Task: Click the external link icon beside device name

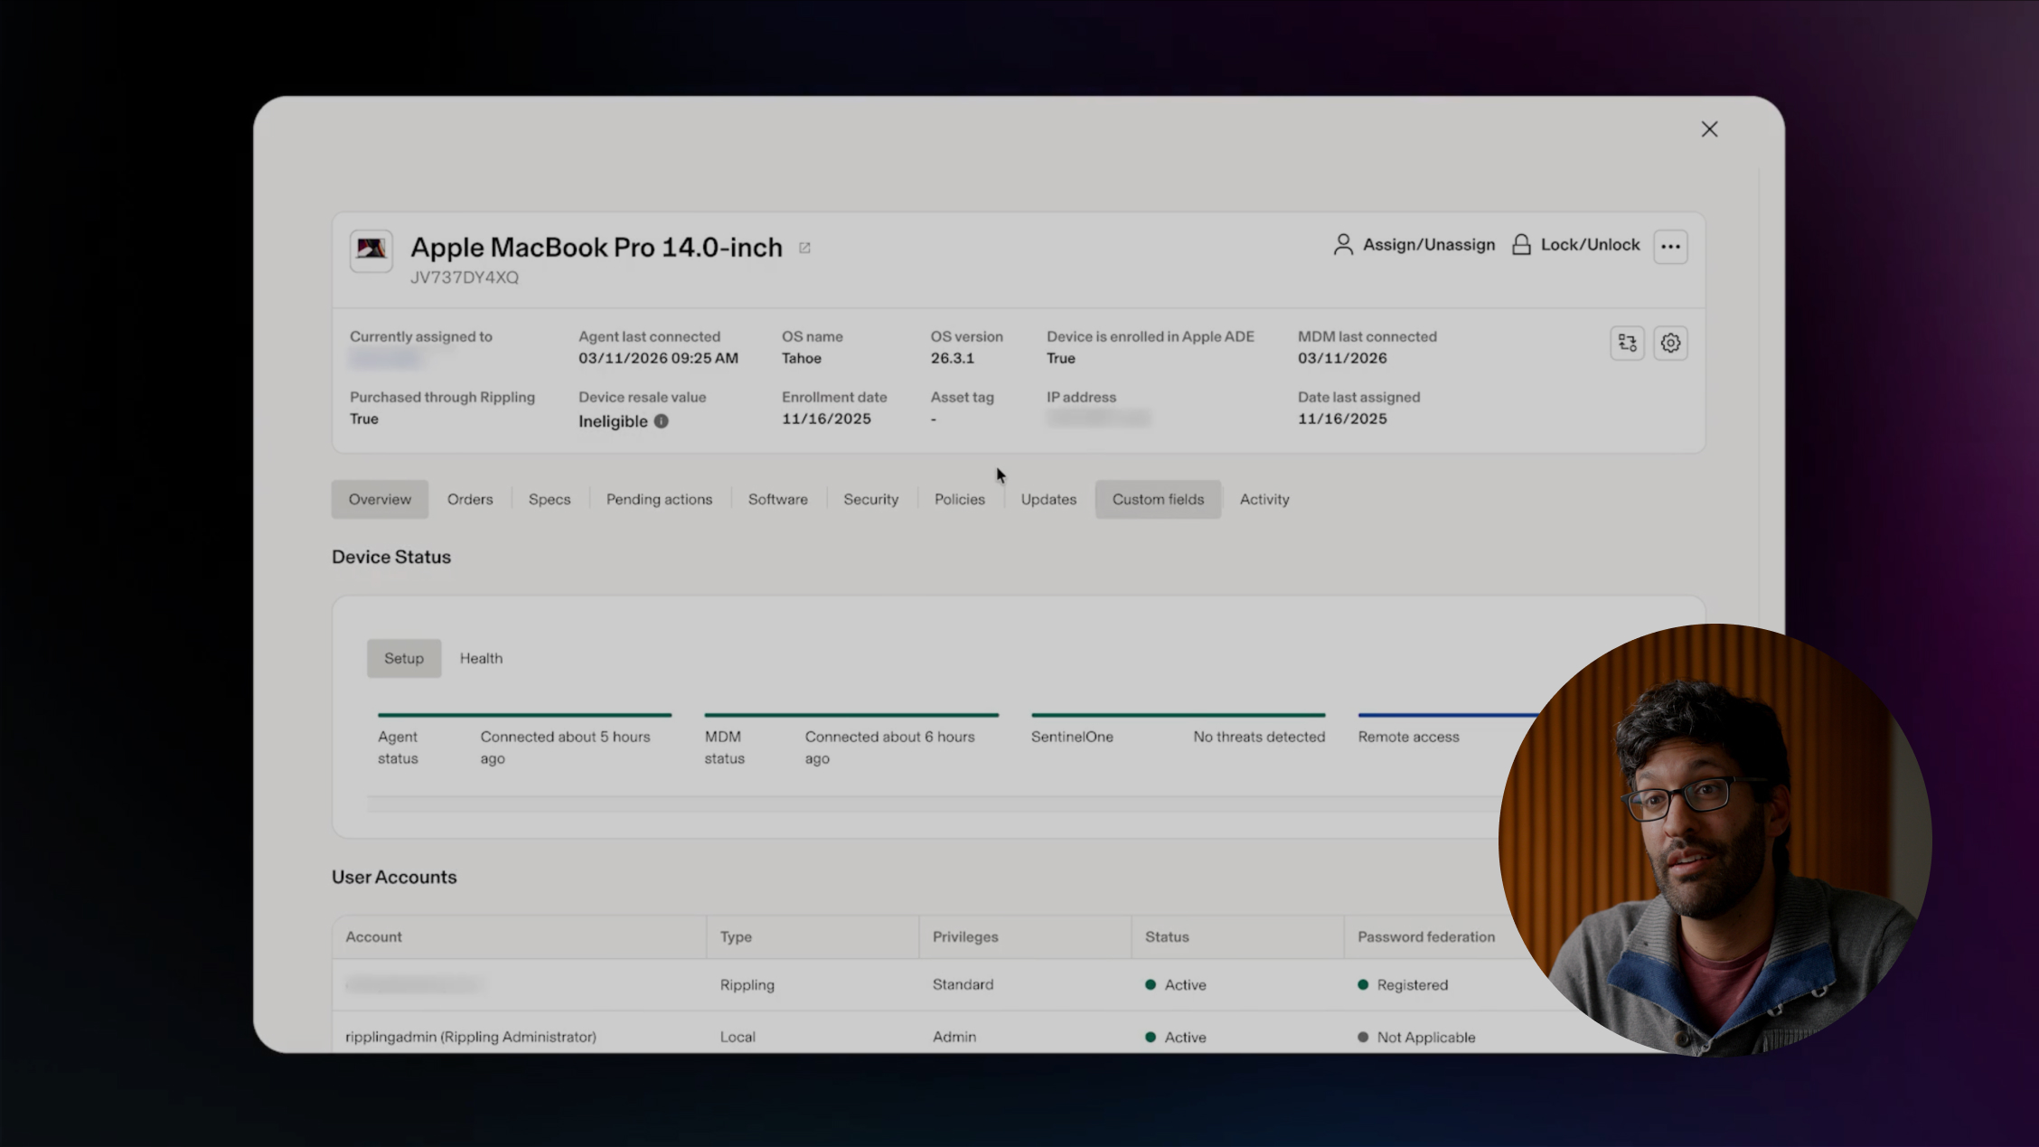Action: [804, 248]
